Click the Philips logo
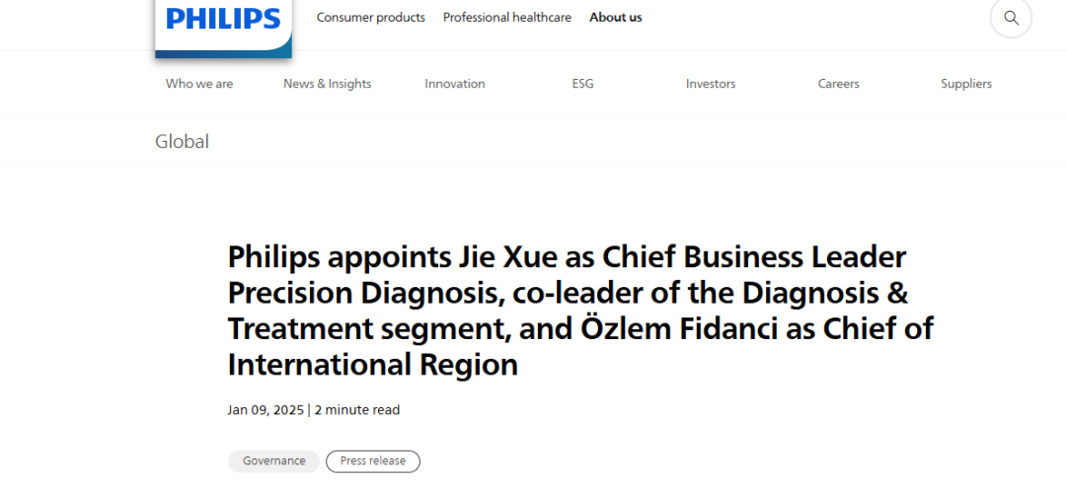1066x488 pixels. [x=223, y=20]
